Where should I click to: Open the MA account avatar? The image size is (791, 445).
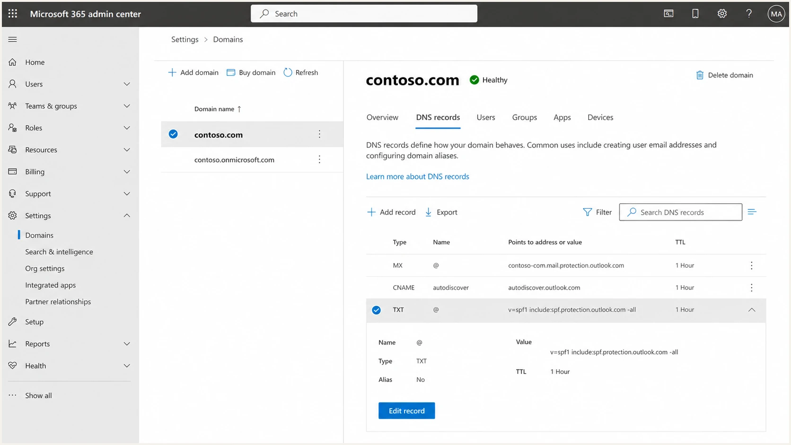point(776,14)
